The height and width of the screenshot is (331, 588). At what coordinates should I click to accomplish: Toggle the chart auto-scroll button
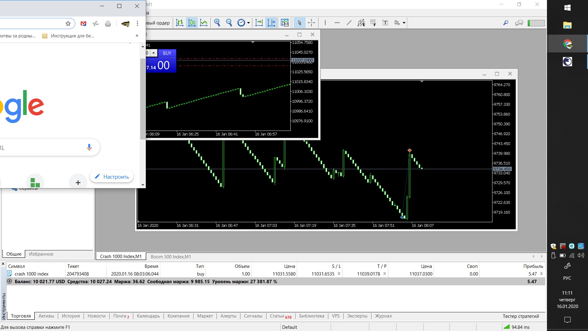click(x=259, y=23)
